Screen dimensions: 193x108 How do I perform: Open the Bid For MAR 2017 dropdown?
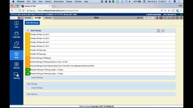(x=149, y=18)
